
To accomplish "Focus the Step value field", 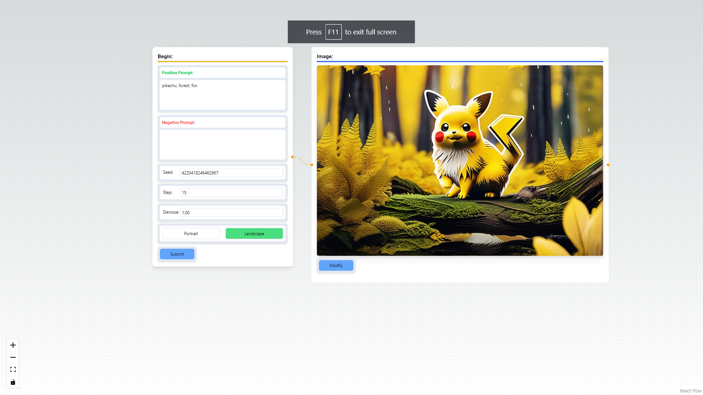I will [x=231, y=192].
